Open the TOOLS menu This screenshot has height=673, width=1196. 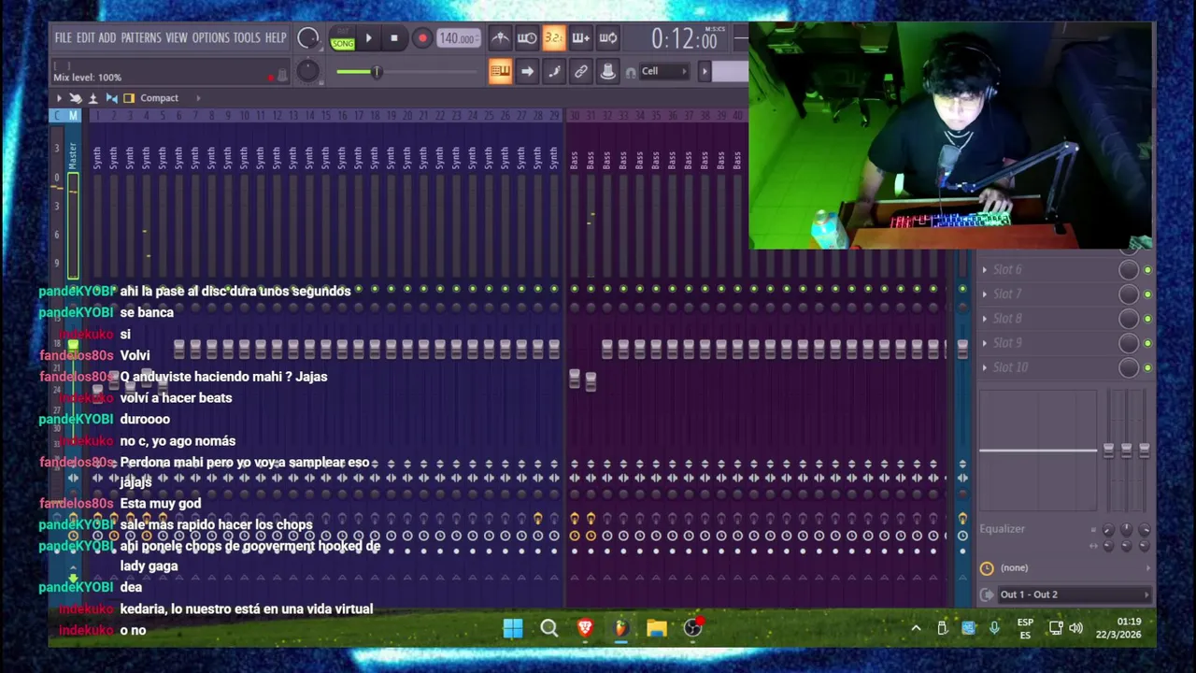[247, 38]
